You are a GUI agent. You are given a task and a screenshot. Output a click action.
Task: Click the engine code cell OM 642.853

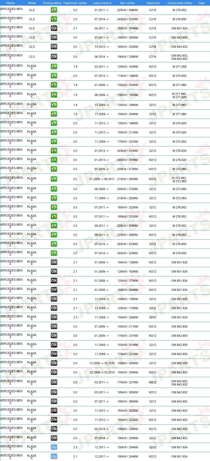point(179,37)
